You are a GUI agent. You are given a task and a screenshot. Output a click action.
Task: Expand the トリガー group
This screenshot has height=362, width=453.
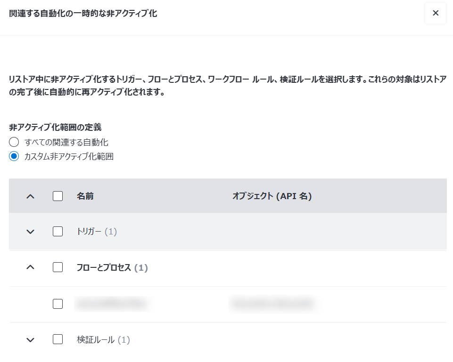(x=30, y=232)
